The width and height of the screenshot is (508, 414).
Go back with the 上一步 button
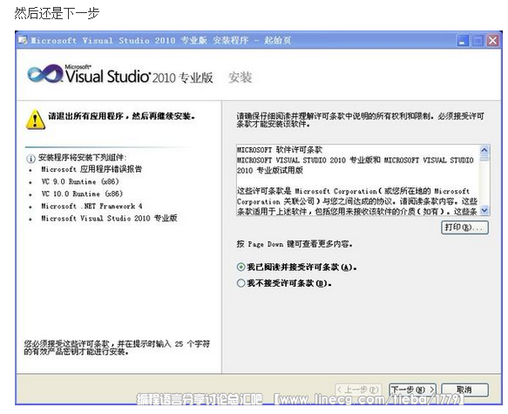click(x=358, y=390)
